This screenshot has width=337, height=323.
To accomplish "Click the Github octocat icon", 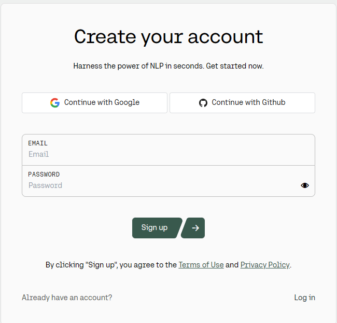I will [x=203, y=103].
